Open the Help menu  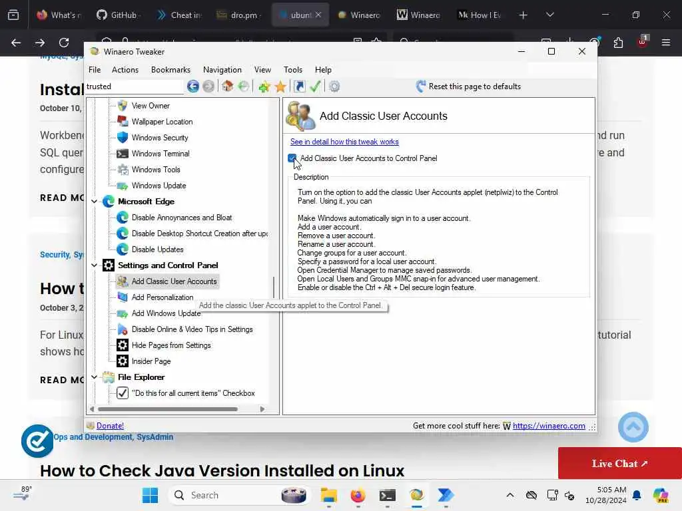coord(323,70)
